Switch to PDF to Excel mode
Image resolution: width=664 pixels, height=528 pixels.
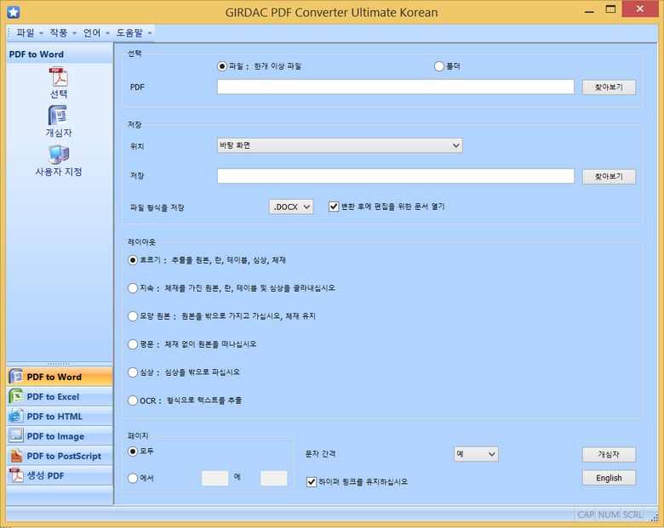(x=60, y=396)
